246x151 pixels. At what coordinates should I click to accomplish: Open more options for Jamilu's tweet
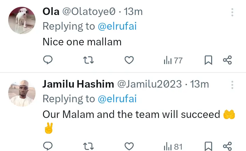tap(232, 85)
